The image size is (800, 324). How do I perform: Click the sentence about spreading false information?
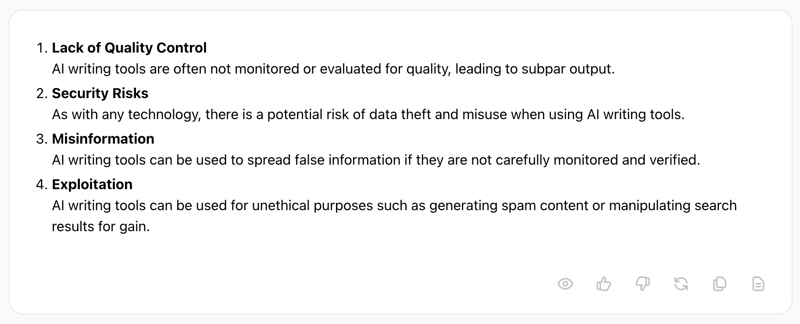coord(376,160)
